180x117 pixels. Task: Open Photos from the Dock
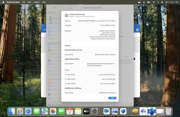click(x=53, y=111)
